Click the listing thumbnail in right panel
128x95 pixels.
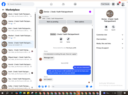110,14
